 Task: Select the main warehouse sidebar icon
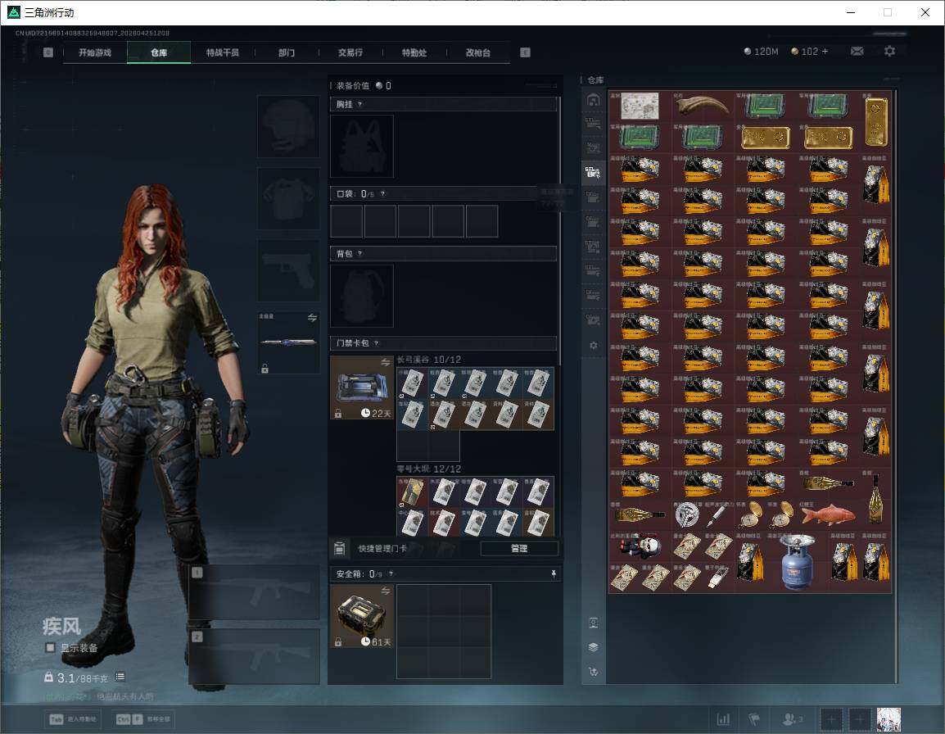[594, 100]
